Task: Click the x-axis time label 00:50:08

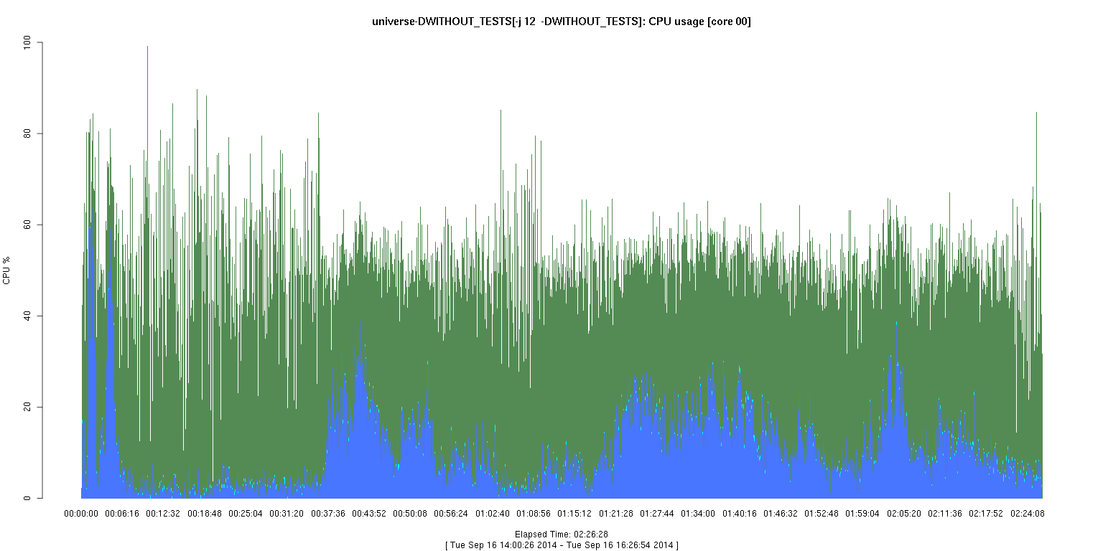Action: point(410,514)
